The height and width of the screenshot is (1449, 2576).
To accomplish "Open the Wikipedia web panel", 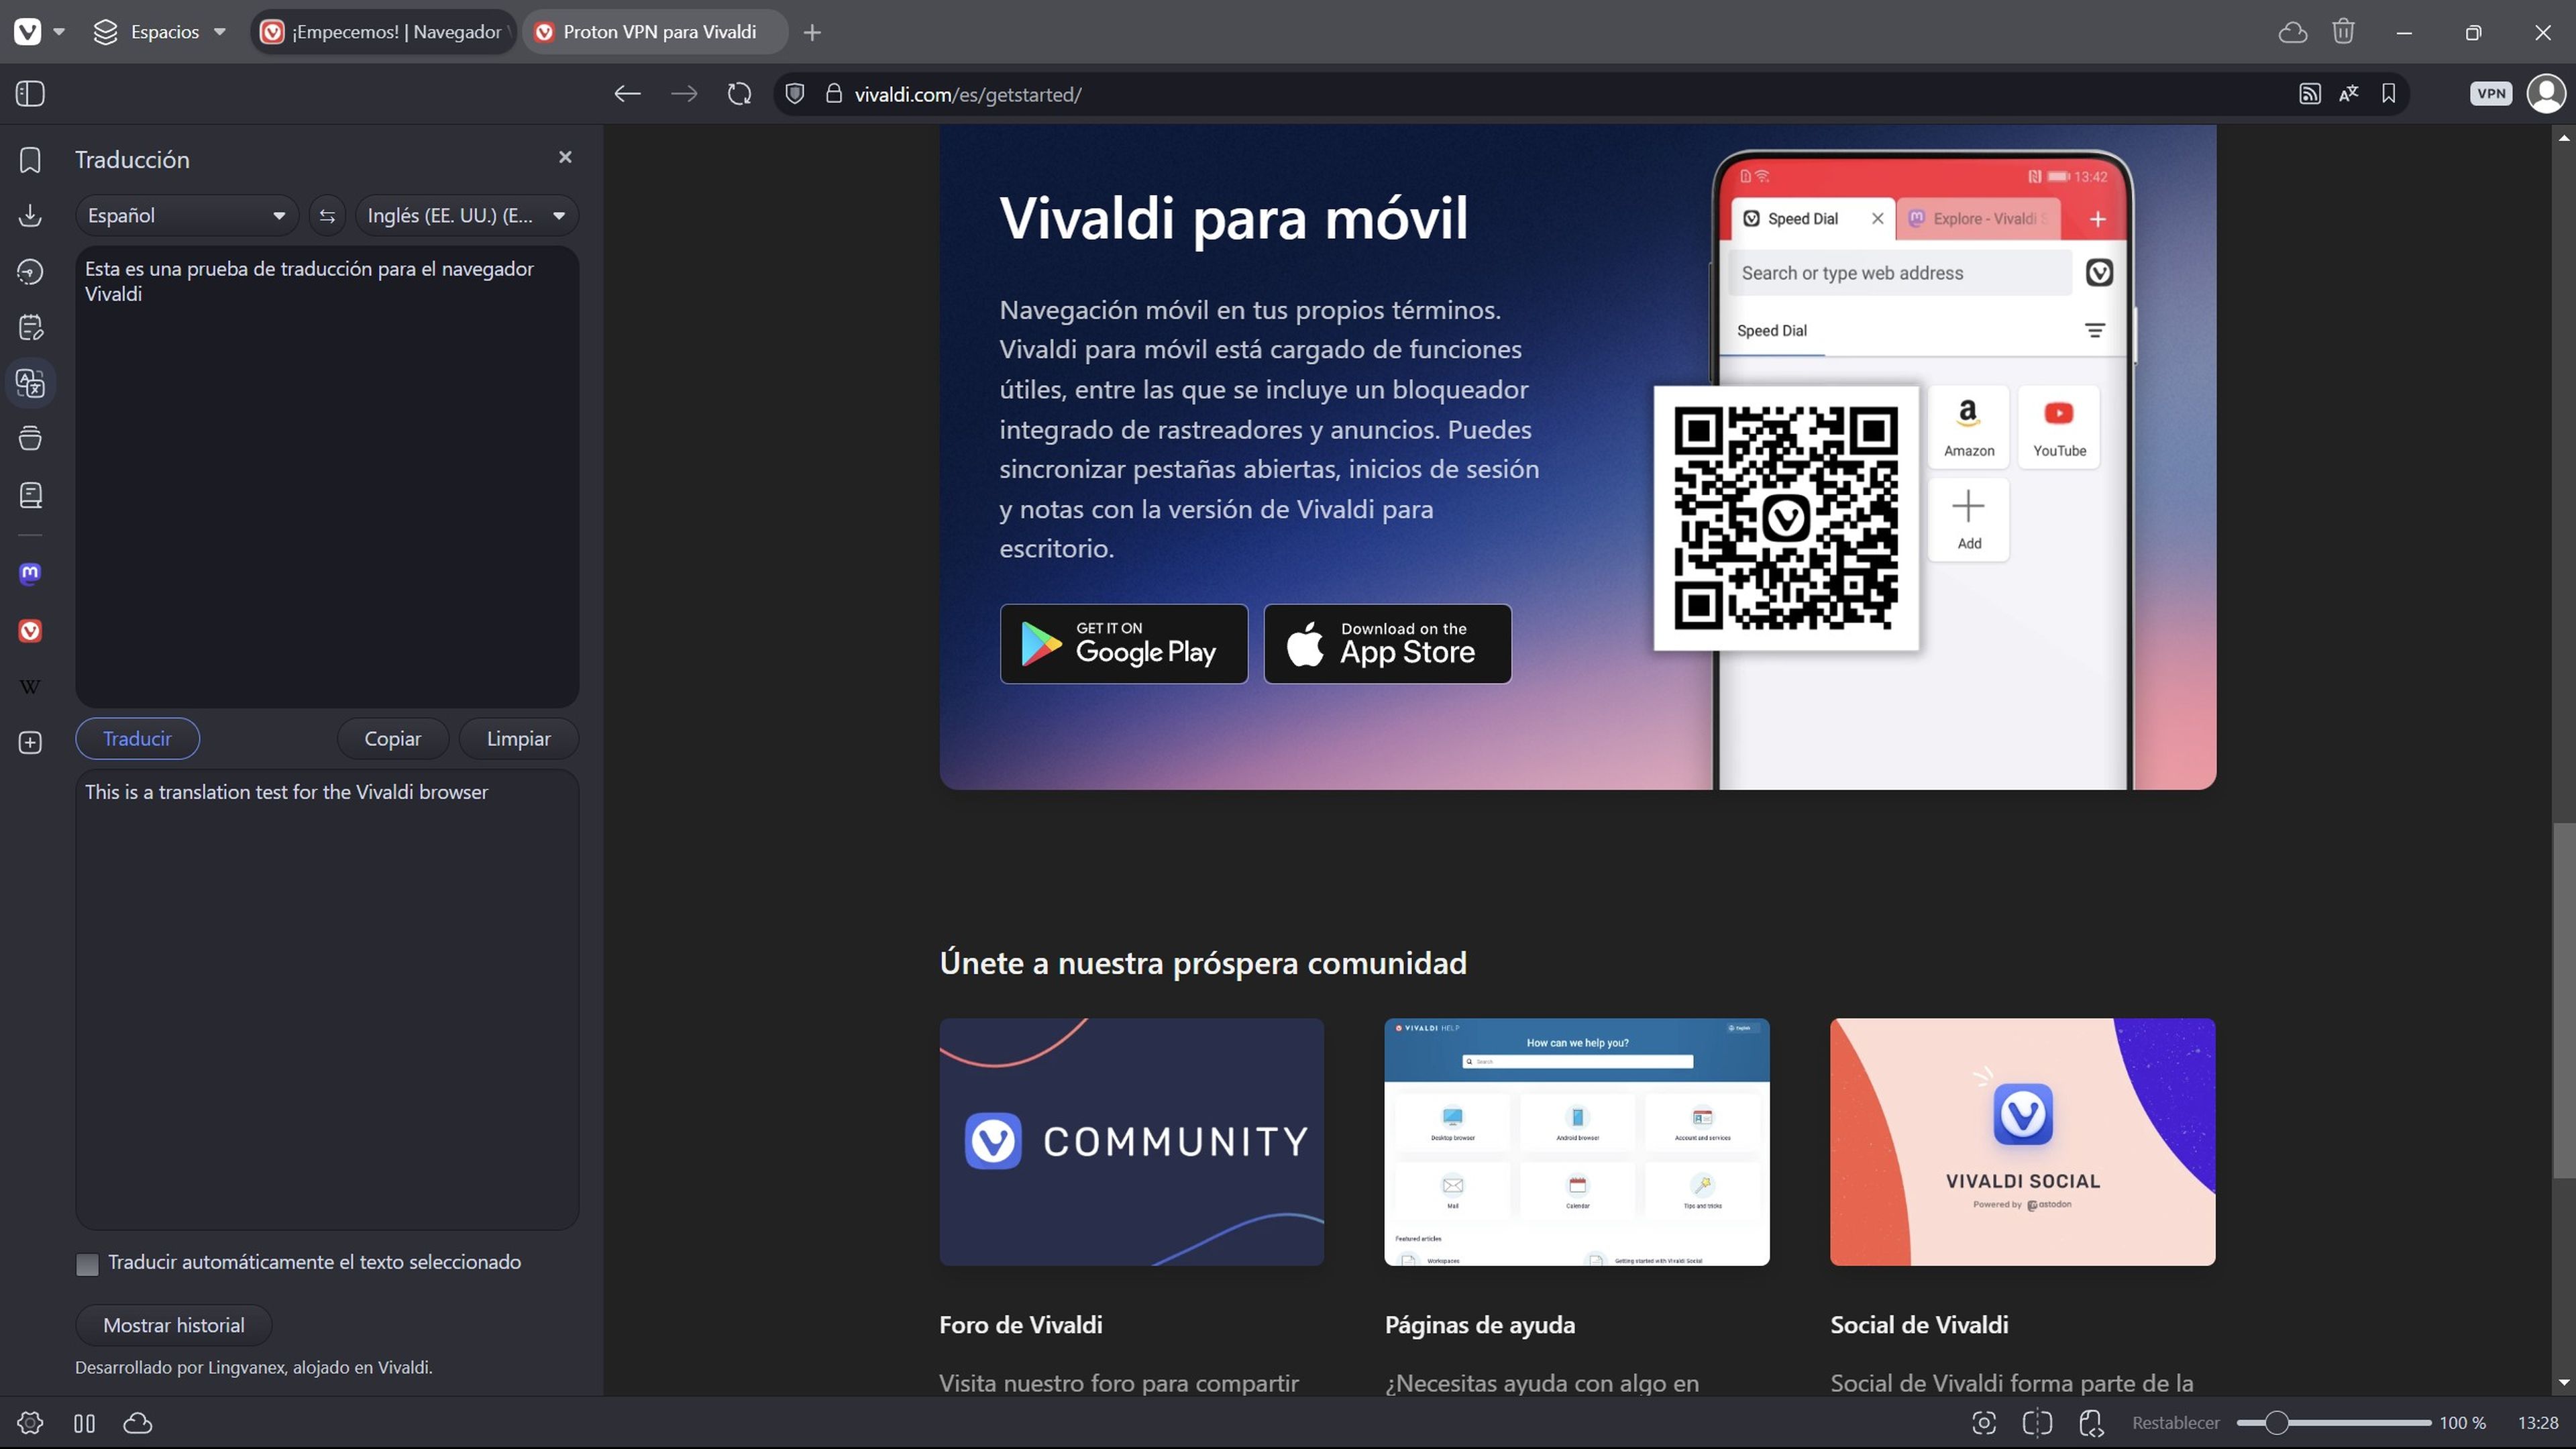I will point(30,686).
